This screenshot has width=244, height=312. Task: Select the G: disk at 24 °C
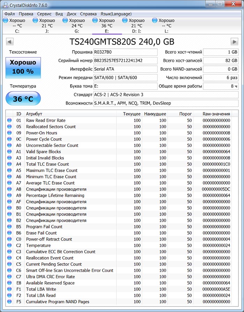(77, 26)
